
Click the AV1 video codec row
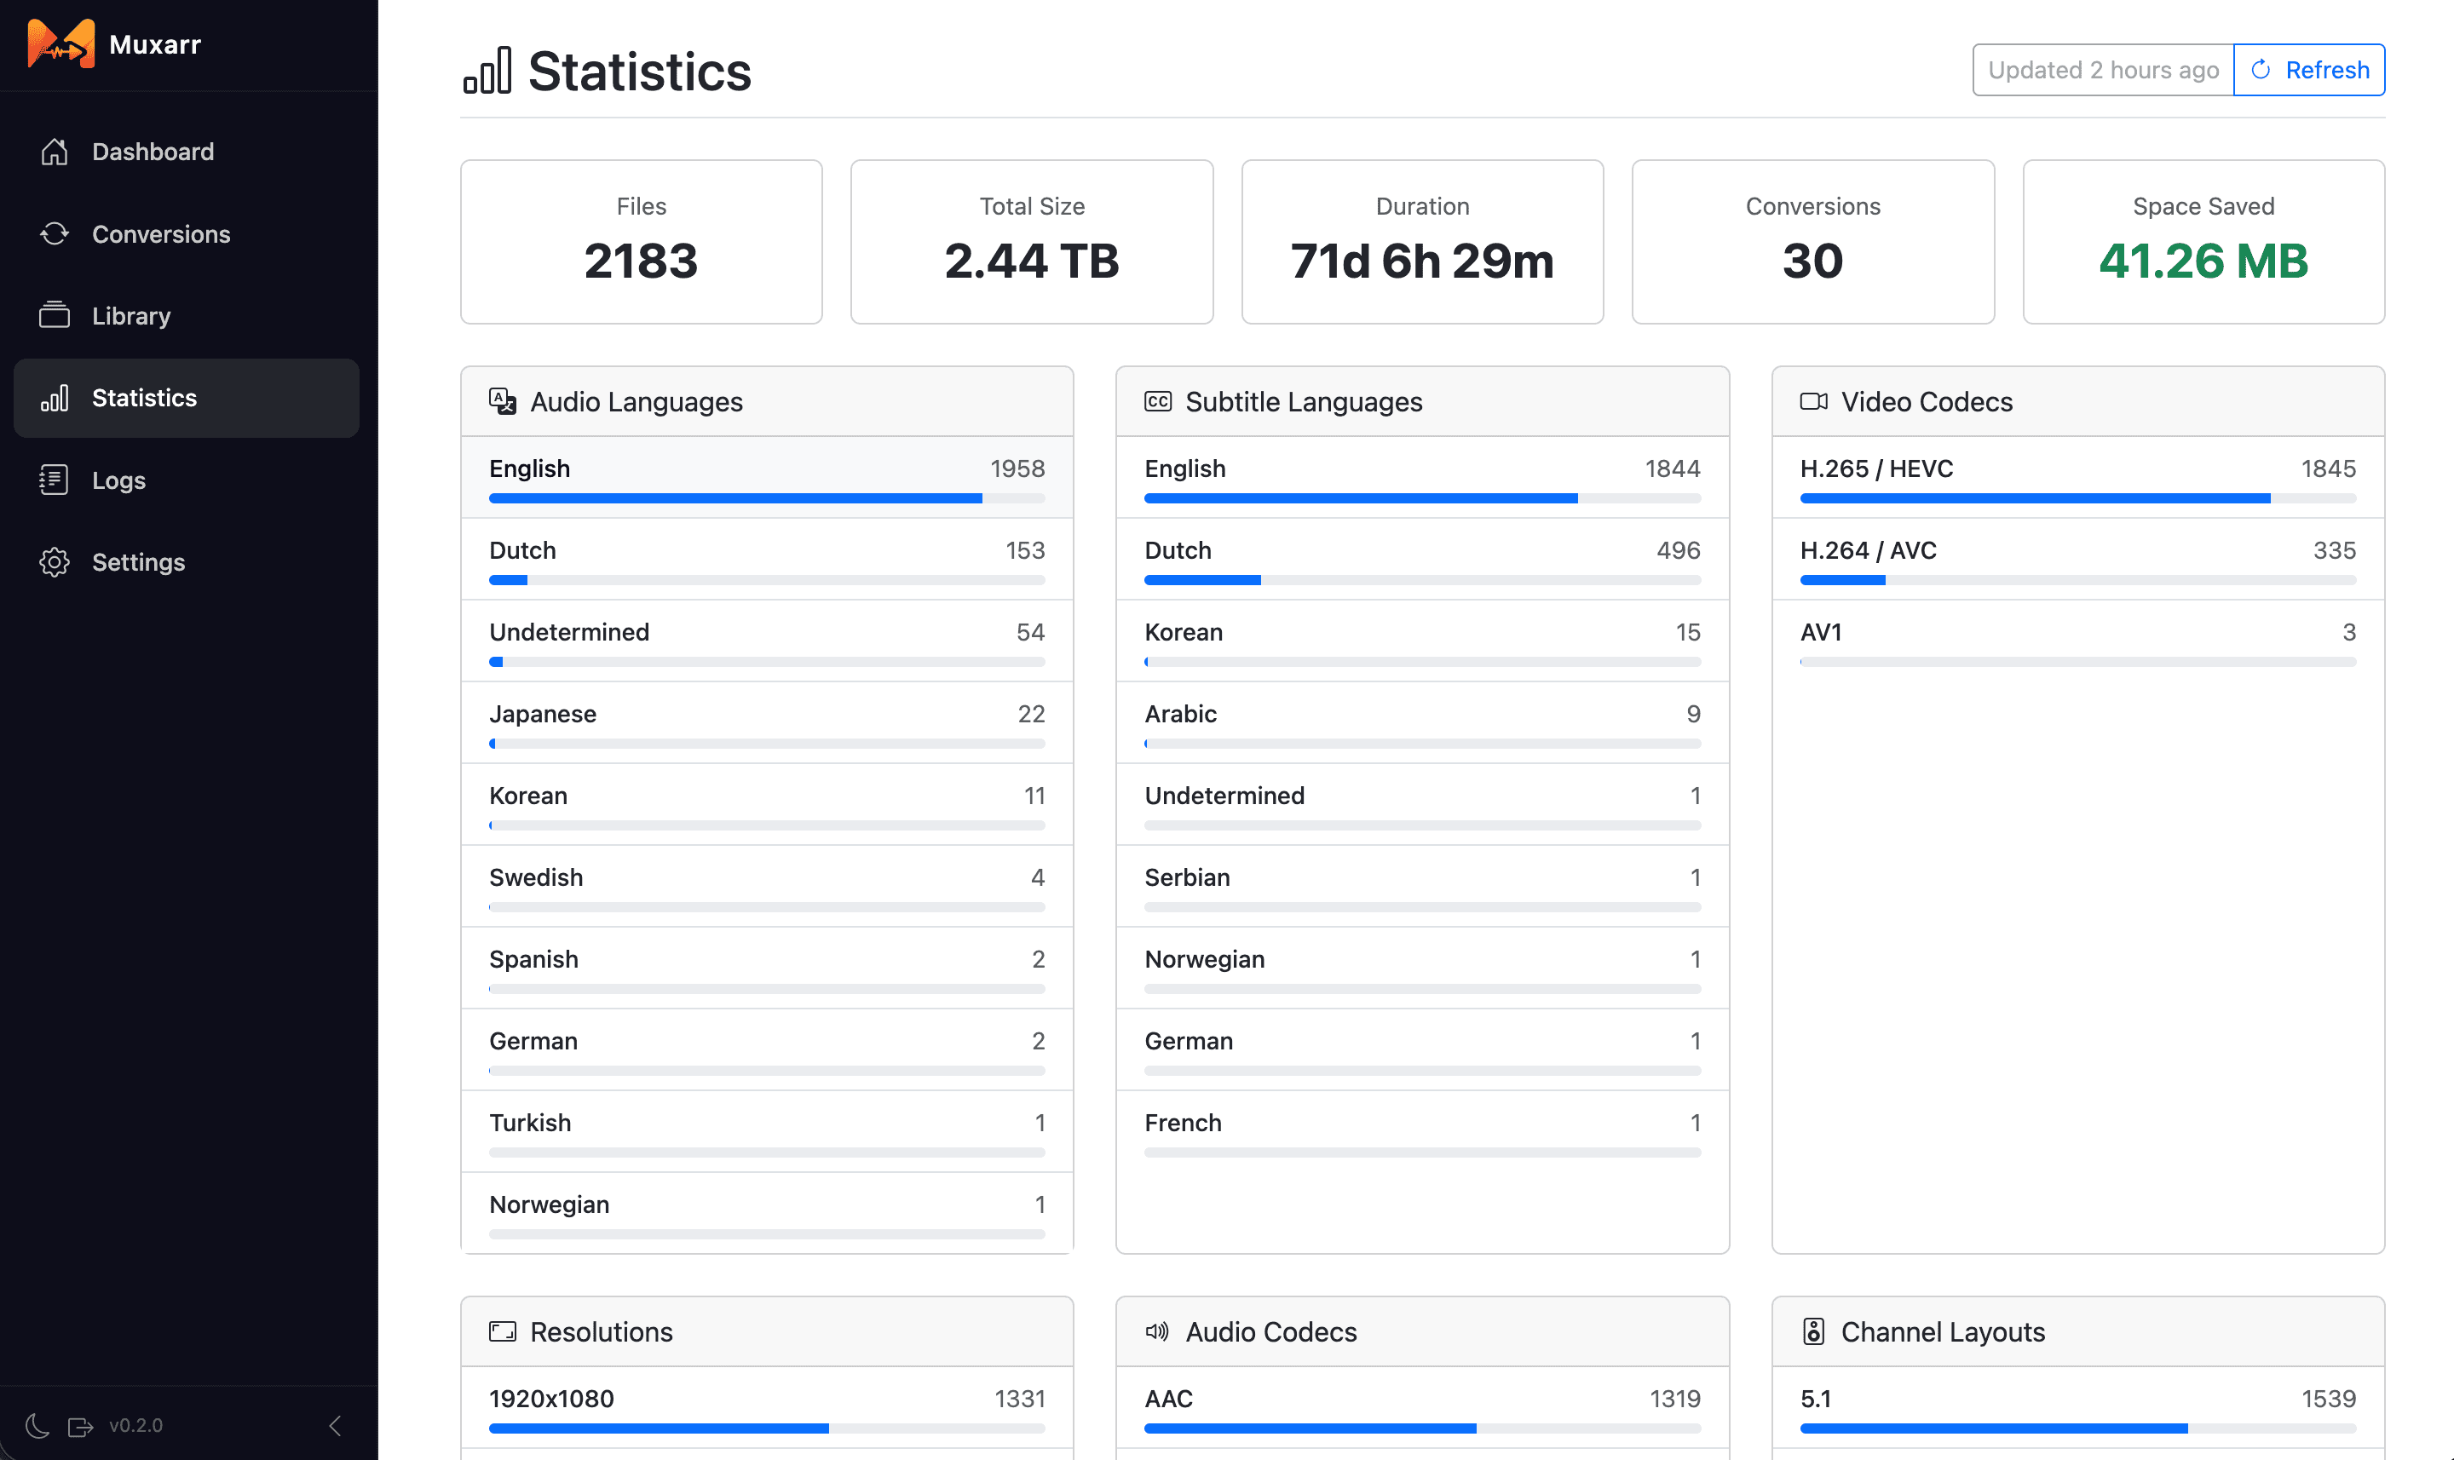click(x=2078, y=641)
